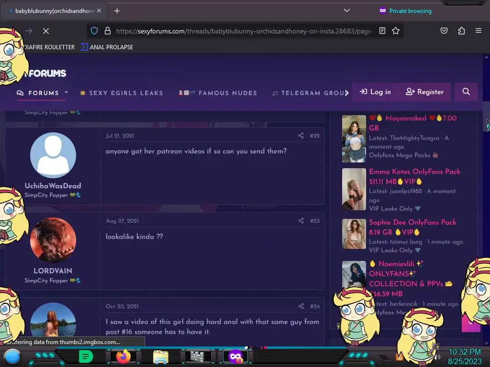The width and height of the screenshot is (490, 367).
Task: Switch to Firefox private window taskbar icon
Action: tap(235, 356)
